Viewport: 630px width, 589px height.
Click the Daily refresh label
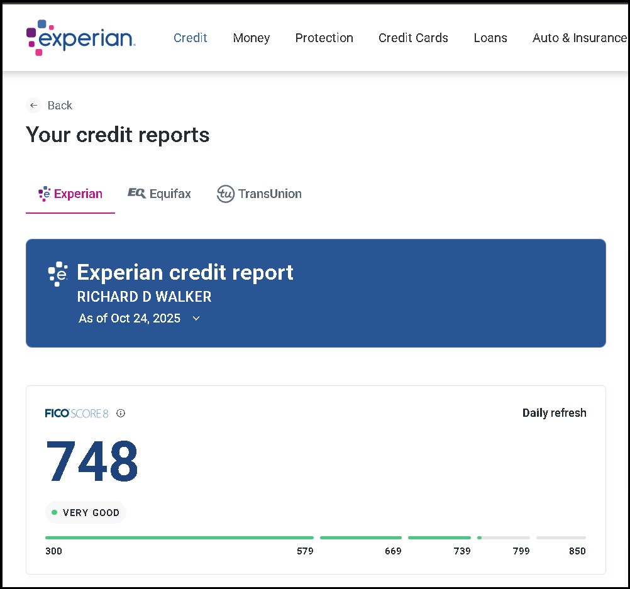554,413
